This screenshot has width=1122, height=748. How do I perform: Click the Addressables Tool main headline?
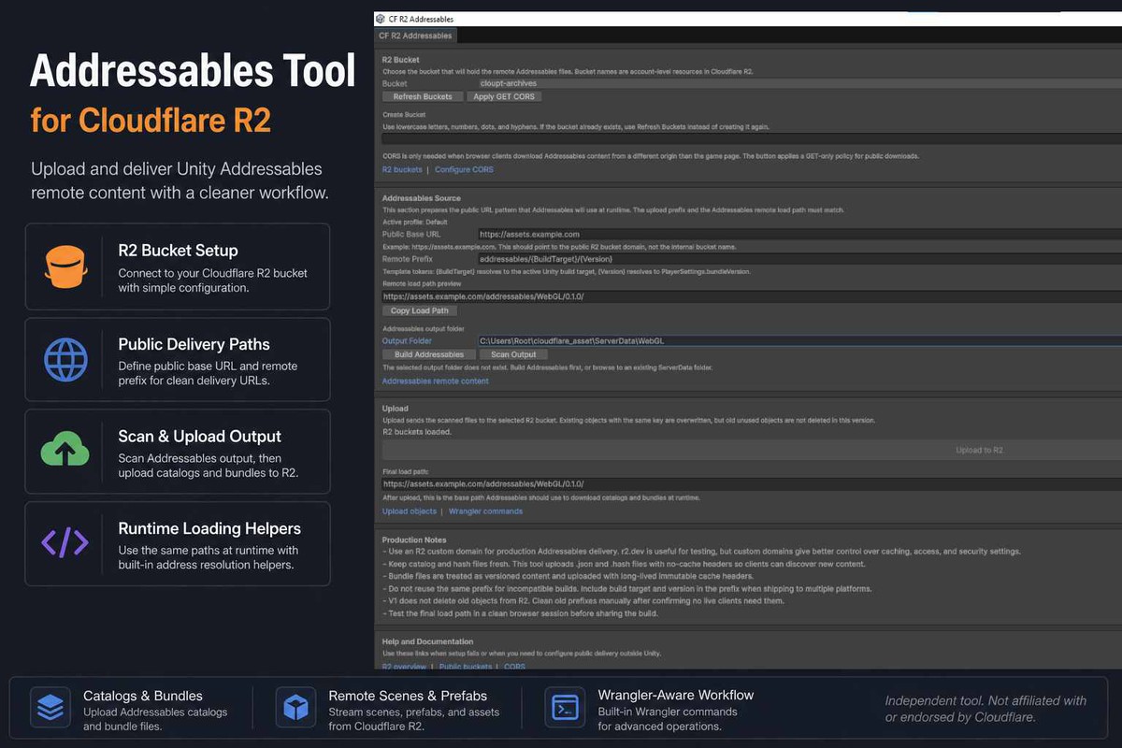pos(194,71)
